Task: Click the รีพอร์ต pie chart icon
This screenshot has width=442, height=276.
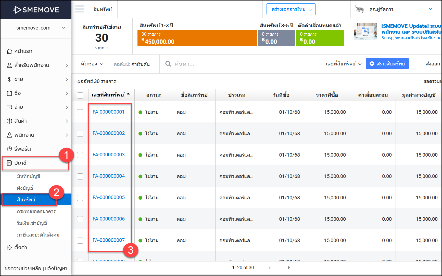Action: [9, 149]
